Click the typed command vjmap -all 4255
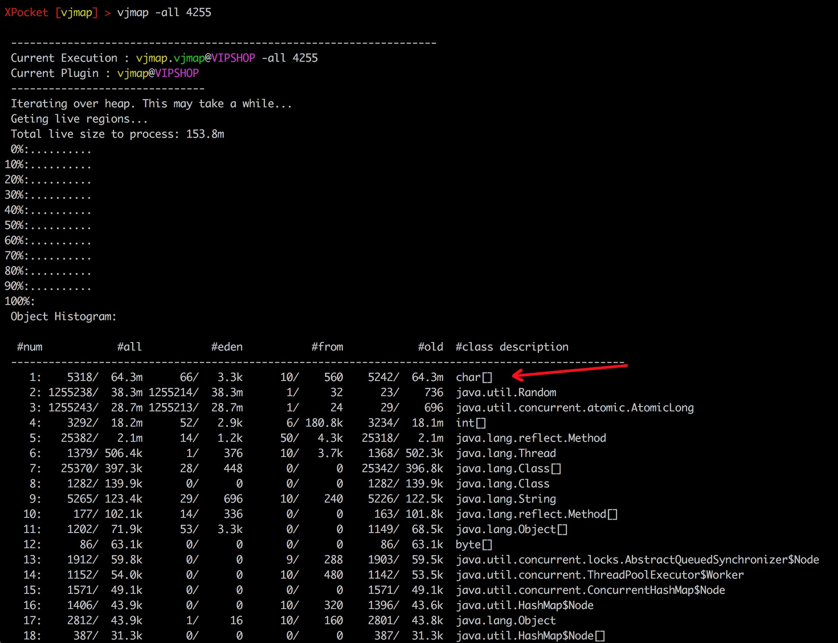Image resolution: width=838 pixels, height=643 pixels. tap(164, 13)
